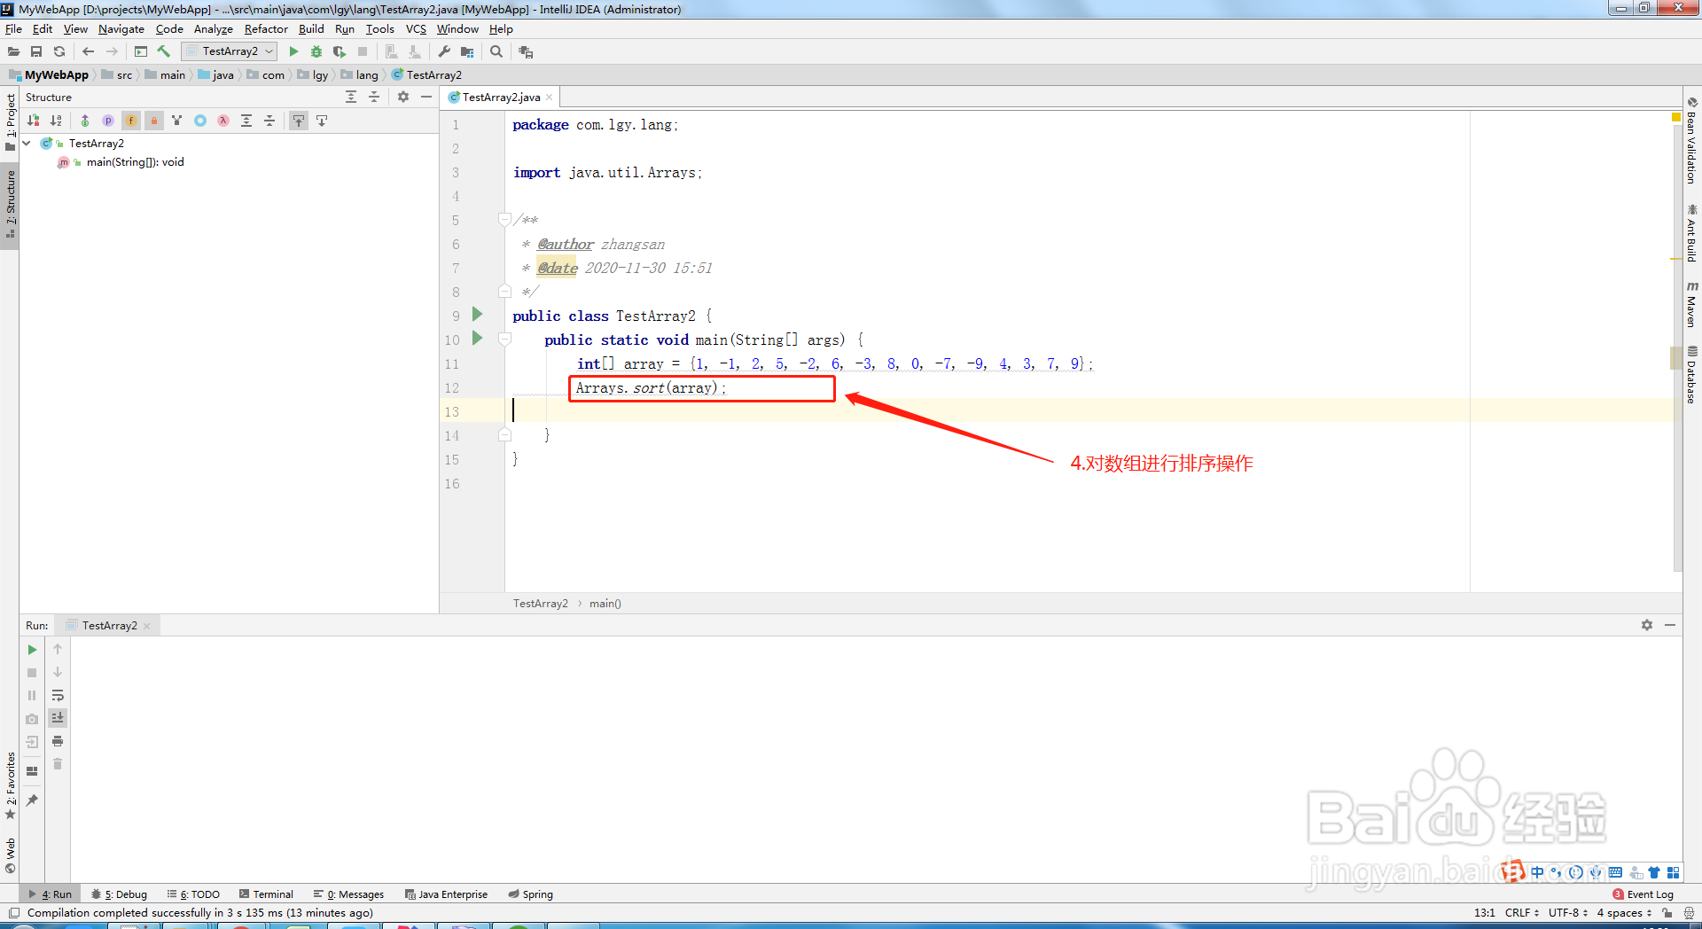Toggle soft-wrap in Run console
Screen dimensions: 1702x929
pos(58,696)
